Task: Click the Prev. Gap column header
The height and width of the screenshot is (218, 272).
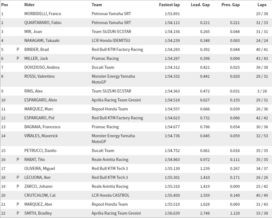Action: [230, 5]
